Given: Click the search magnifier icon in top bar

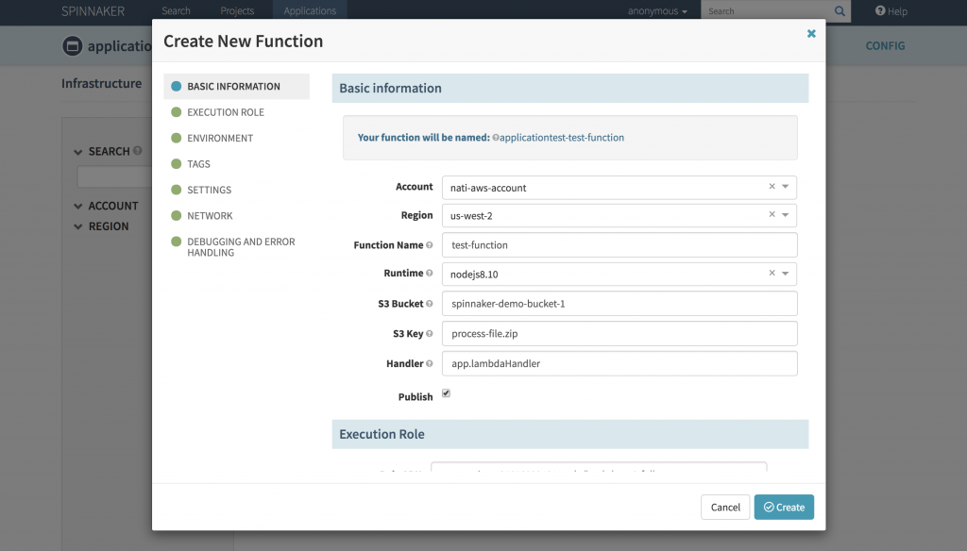Looking at the screenshot, I should [839, 11].
